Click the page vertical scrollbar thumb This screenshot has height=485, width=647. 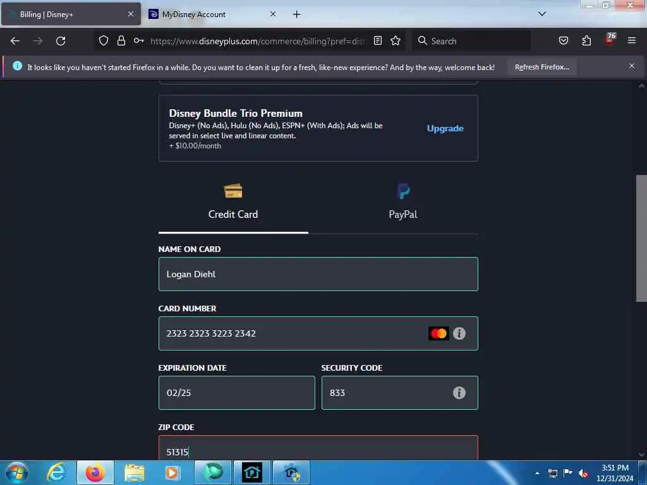point(641,239)
